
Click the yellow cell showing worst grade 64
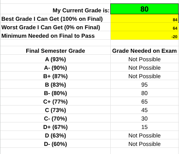point(144,27)
